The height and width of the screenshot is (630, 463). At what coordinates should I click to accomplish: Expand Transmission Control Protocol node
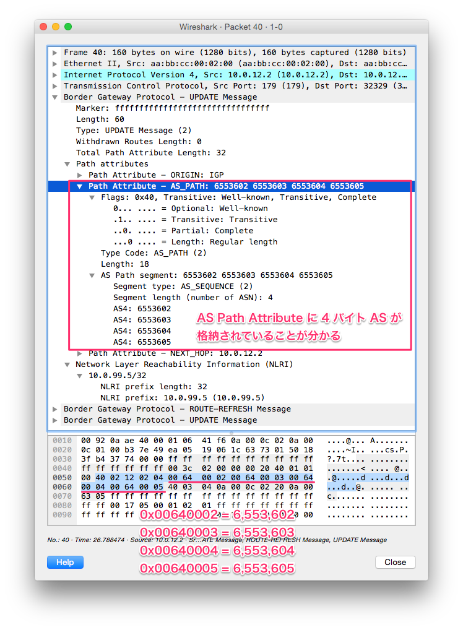pyautogui.click(x=54, y=86)
